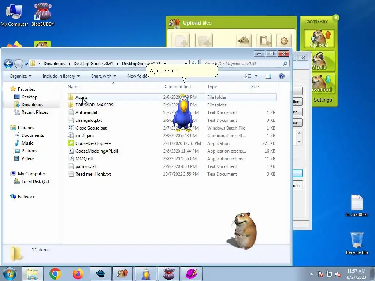The image size is (375, 281).
Task: Click the pink hat taskbar icon
Action: coord(191,274)
